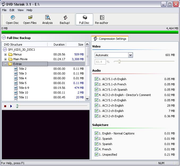This screenshot has height=166, width=180.
Task: Click the Title 6-9 file icon
Action: [x=16, y=88]
